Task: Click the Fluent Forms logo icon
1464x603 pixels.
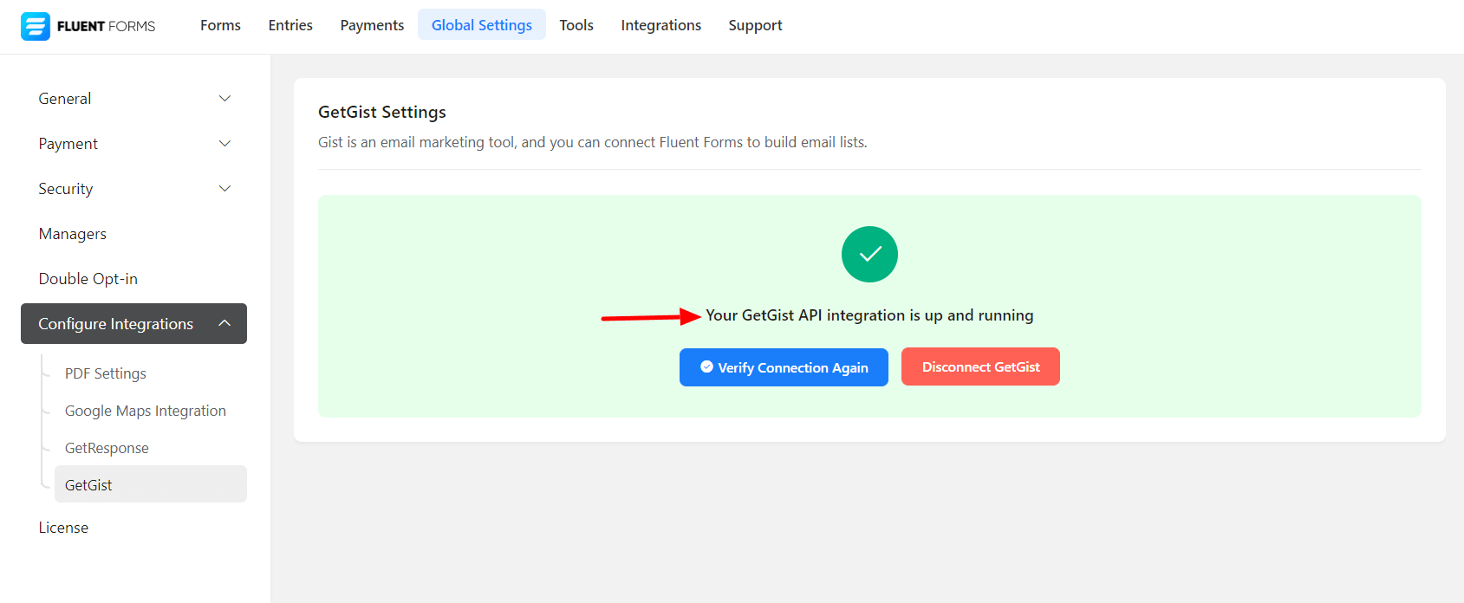Action: tap(36, 26)
